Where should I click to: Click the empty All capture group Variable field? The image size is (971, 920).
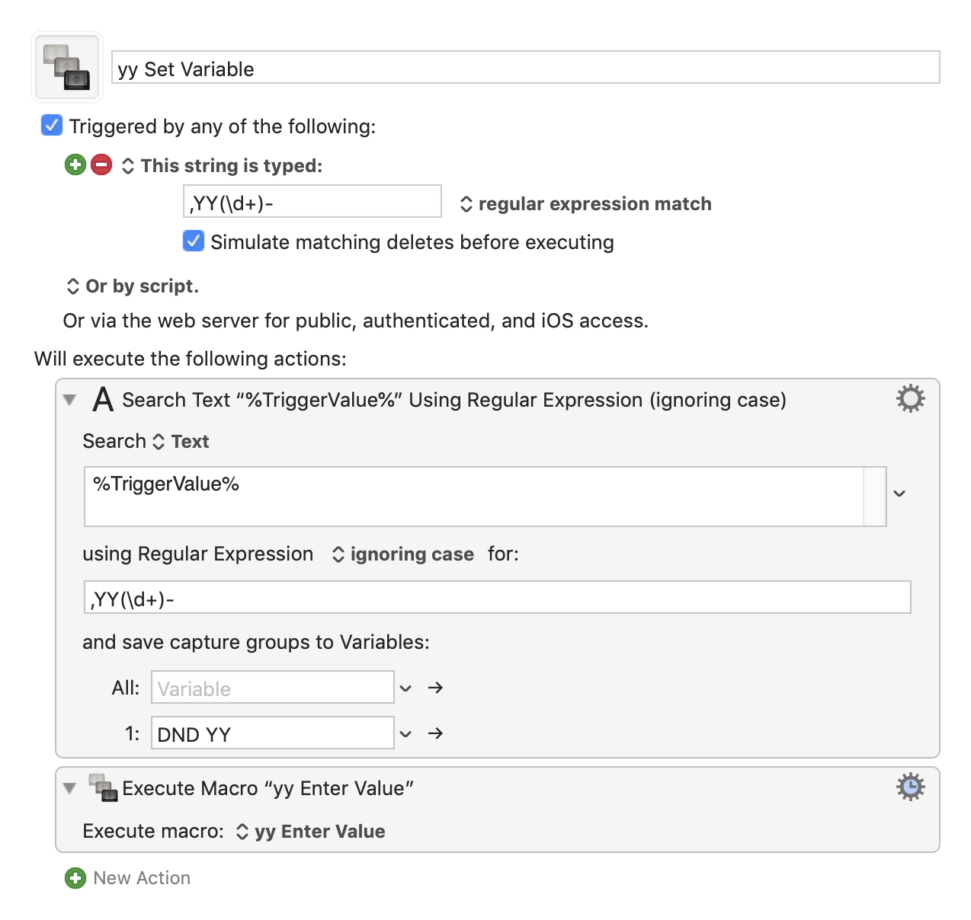(273, 688)
